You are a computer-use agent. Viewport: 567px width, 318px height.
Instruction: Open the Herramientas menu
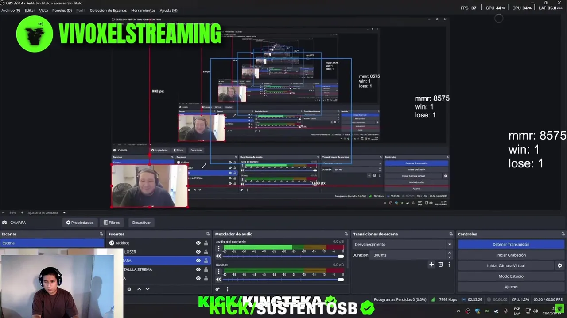[143, 10]
